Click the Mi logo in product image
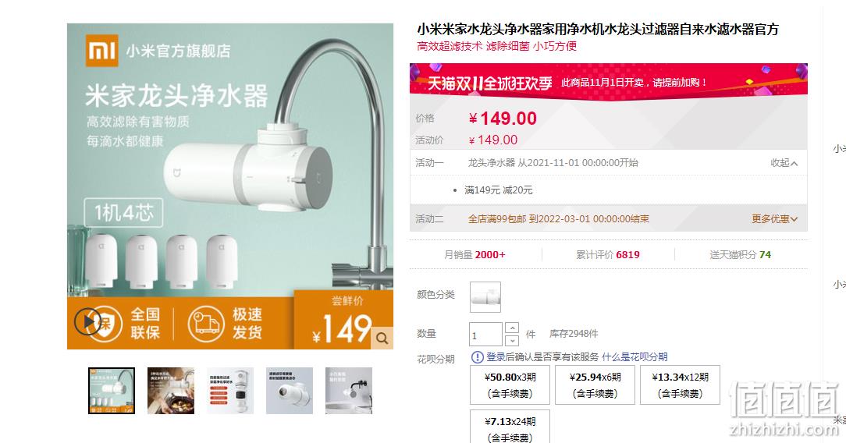Image resolution: width=846 pixels, height=443 pixels. point(102,51)
